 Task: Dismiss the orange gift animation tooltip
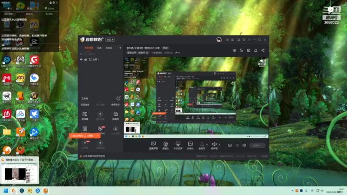[98, 136]
